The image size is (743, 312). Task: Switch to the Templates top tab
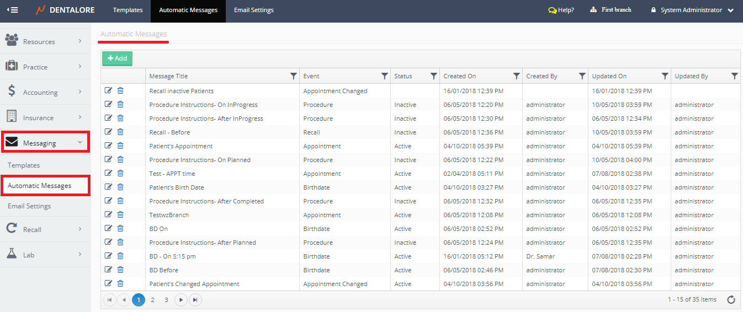[x=128, y=10]
